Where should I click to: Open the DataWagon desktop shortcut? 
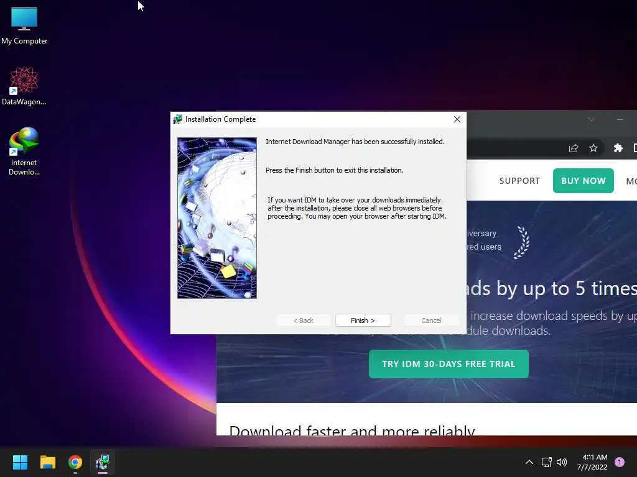(24, 86)
